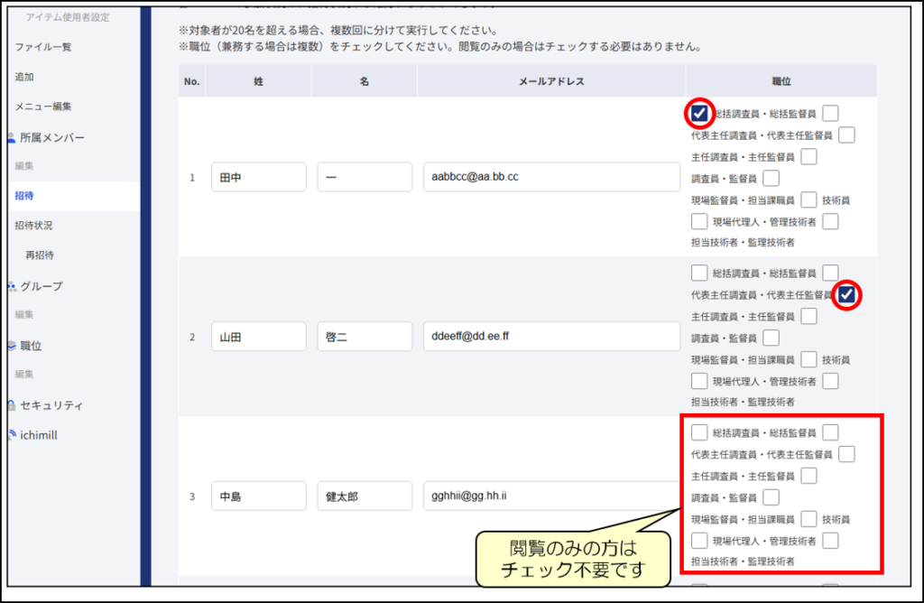Open 招待状況 in the sidebar
The width and height of the screenshot is (924, 603).
click(33, 225)
